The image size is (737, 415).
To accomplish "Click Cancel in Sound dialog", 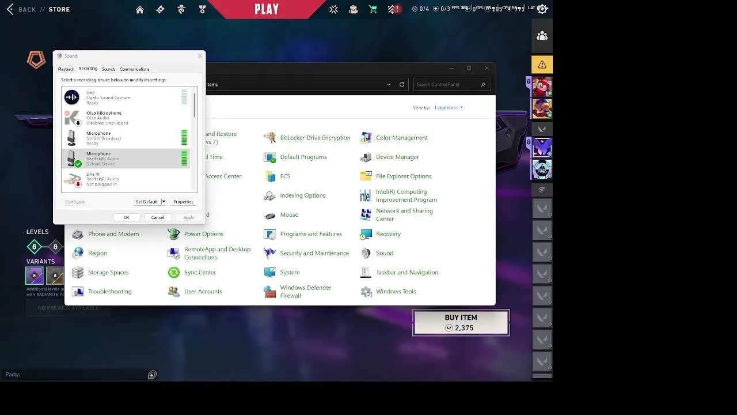I will point(157,217).
